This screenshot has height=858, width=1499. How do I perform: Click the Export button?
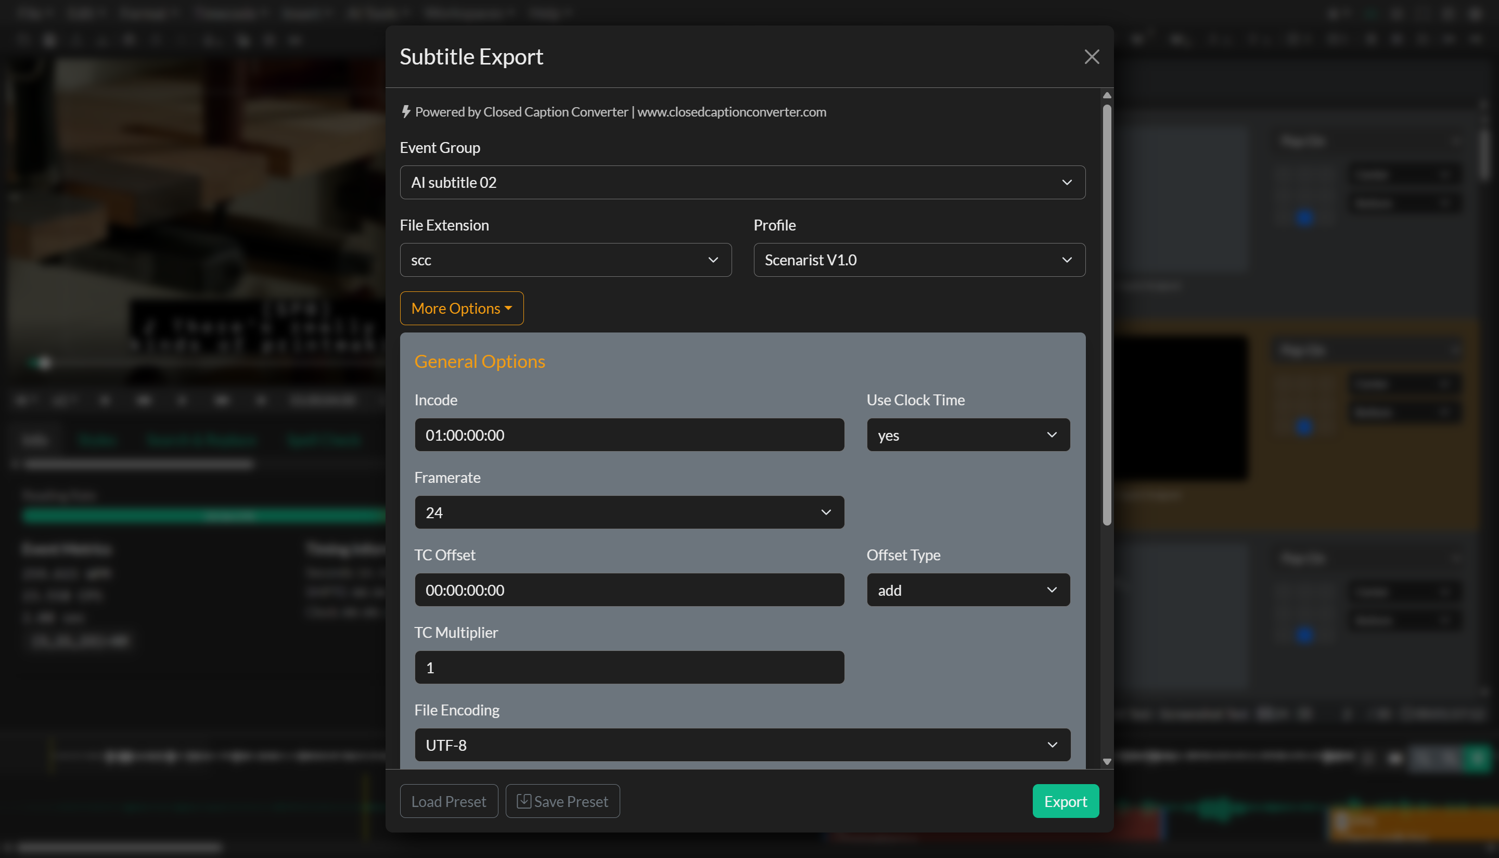tap(1065, 801)
